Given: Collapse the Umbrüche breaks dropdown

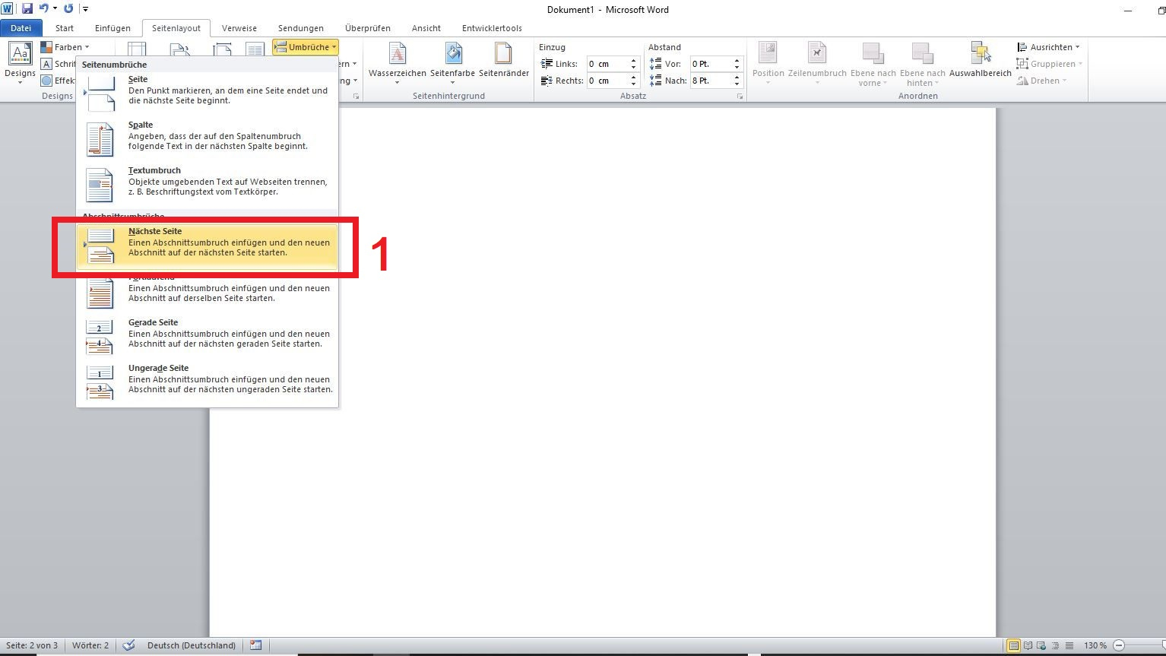Looking at the screenshot, I should tap(305, 47).
